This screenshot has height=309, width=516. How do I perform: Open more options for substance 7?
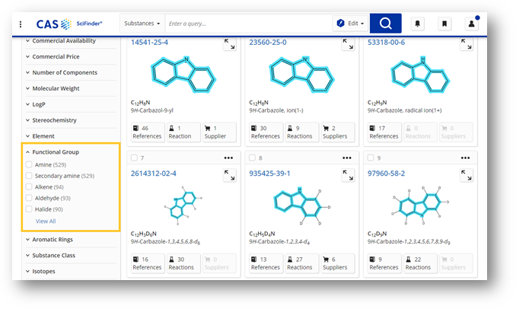tap(228, 158)
